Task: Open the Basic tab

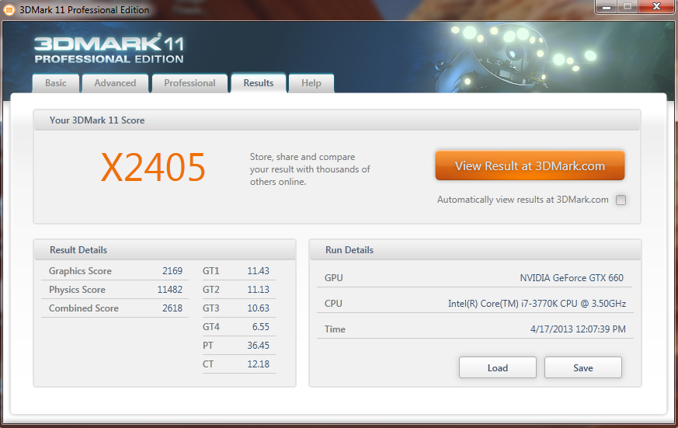Action: [56, 83]
